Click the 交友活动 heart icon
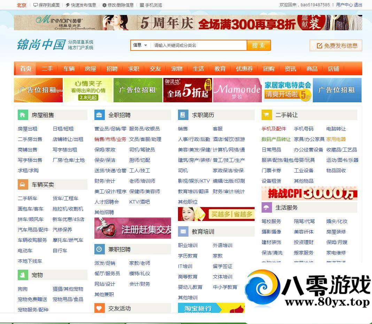Image resolution: width=372 pixels, height=324 pixels. tap(99, 308)
